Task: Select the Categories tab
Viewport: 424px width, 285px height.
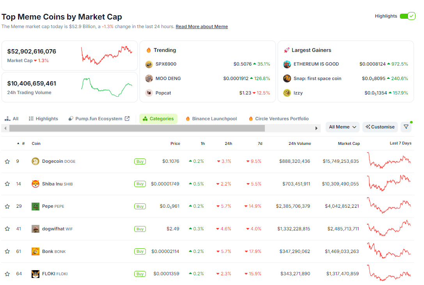Action: [x=158, y=119]
